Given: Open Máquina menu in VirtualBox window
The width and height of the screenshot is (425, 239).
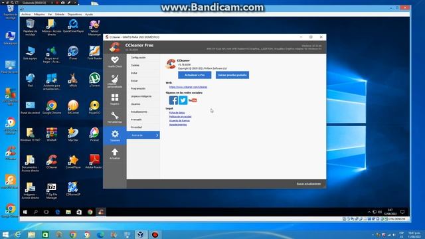Looking at the screenshot, I should pyautogui.click(x=39, y=14).
